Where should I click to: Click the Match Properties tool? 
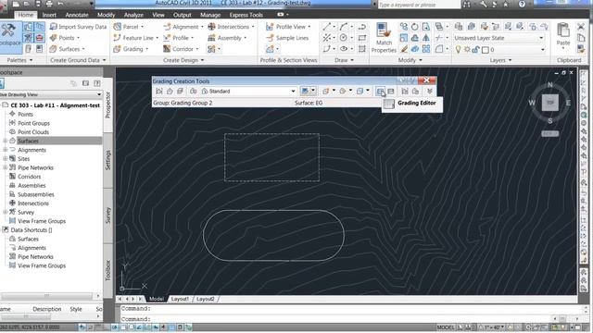pos(384,38)
